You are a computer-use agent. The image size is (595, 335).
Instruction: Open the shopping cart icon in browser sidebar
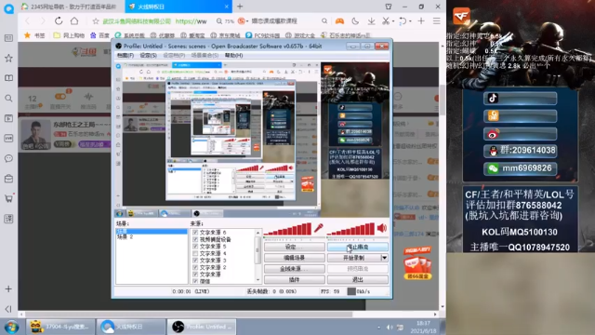8,198
